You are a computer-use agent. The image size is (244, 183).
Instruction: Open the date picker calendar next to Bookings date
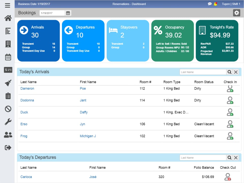click(x=68, y=13)
